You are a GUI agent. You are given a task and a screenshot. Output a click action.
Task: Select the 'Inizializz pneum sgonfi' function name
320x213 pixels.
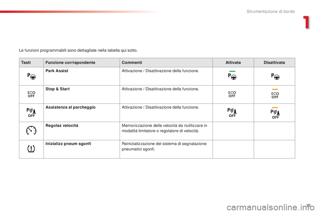point(68,144)
